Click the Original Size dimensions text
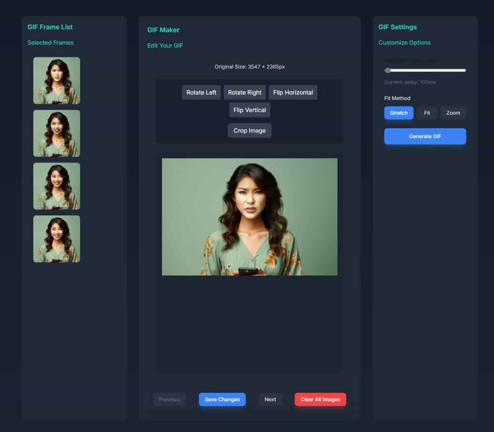Screen dimensions: 494x432 click(249, 67)
